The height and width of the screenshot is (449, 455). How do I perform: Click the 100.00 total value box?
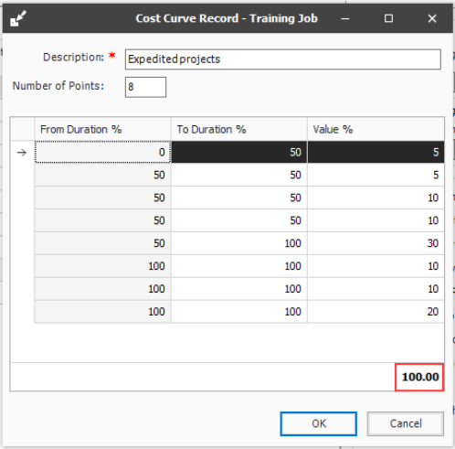coord(419,377)
